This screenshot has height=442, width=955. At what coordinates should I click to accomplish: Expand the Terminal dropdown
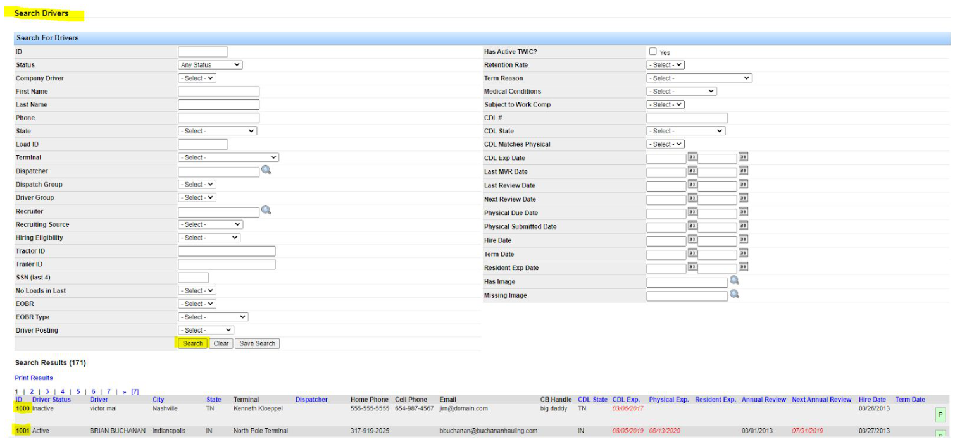[228, 157]
